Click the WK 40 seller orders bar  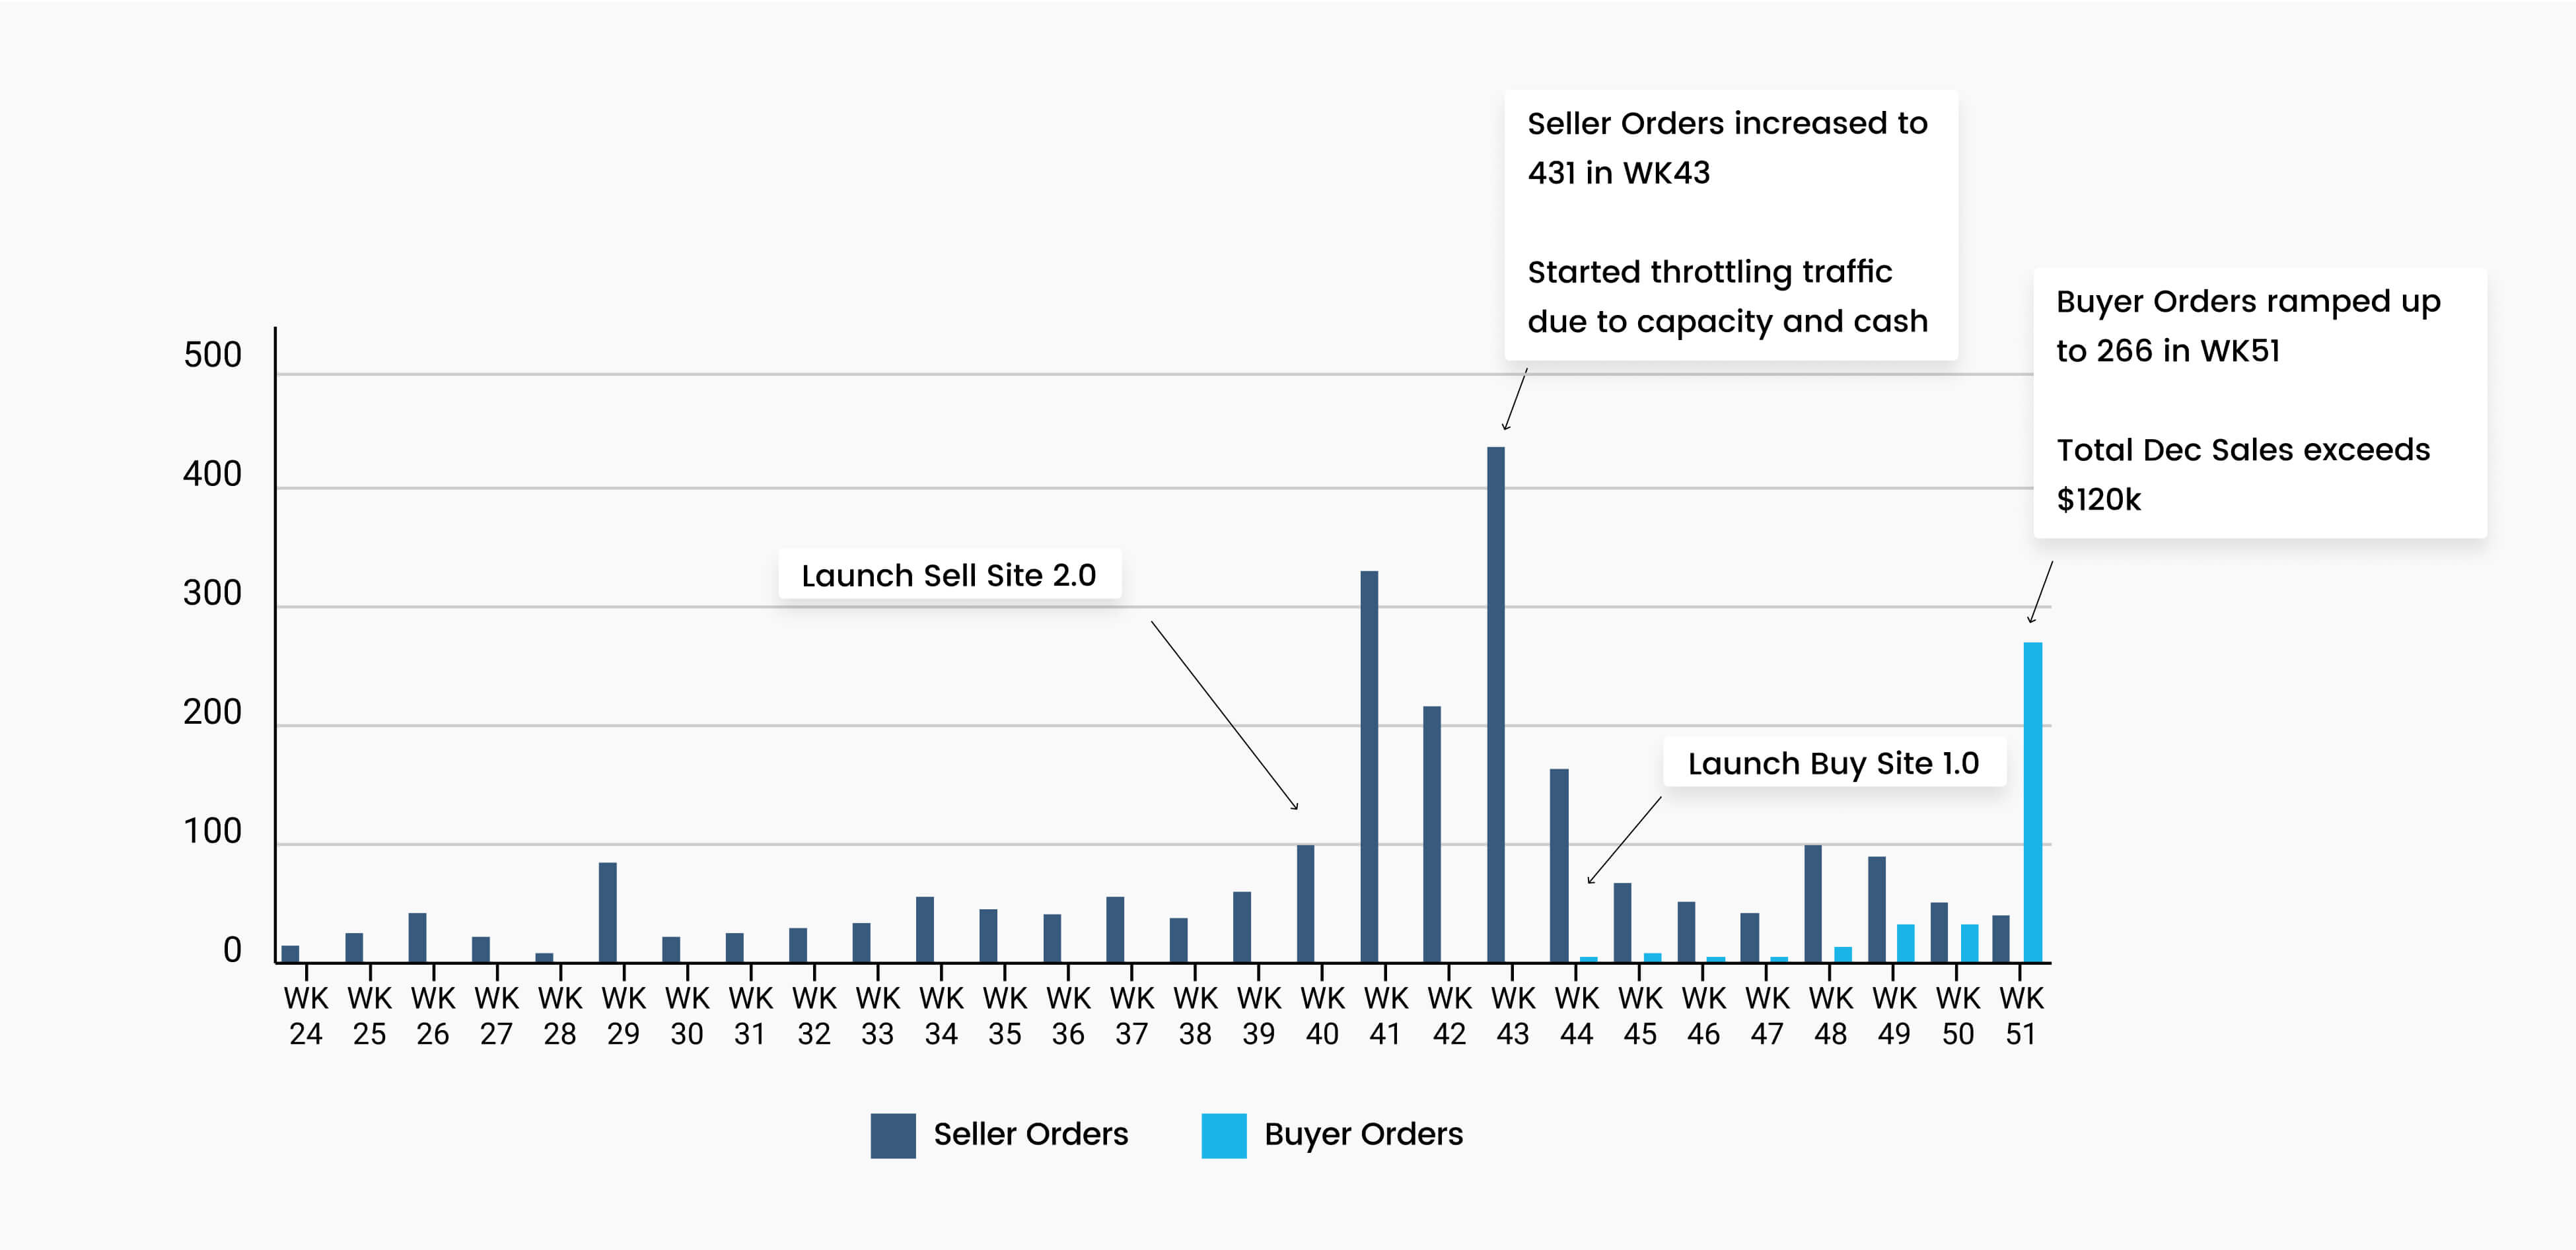click(x=1305, y=903)
